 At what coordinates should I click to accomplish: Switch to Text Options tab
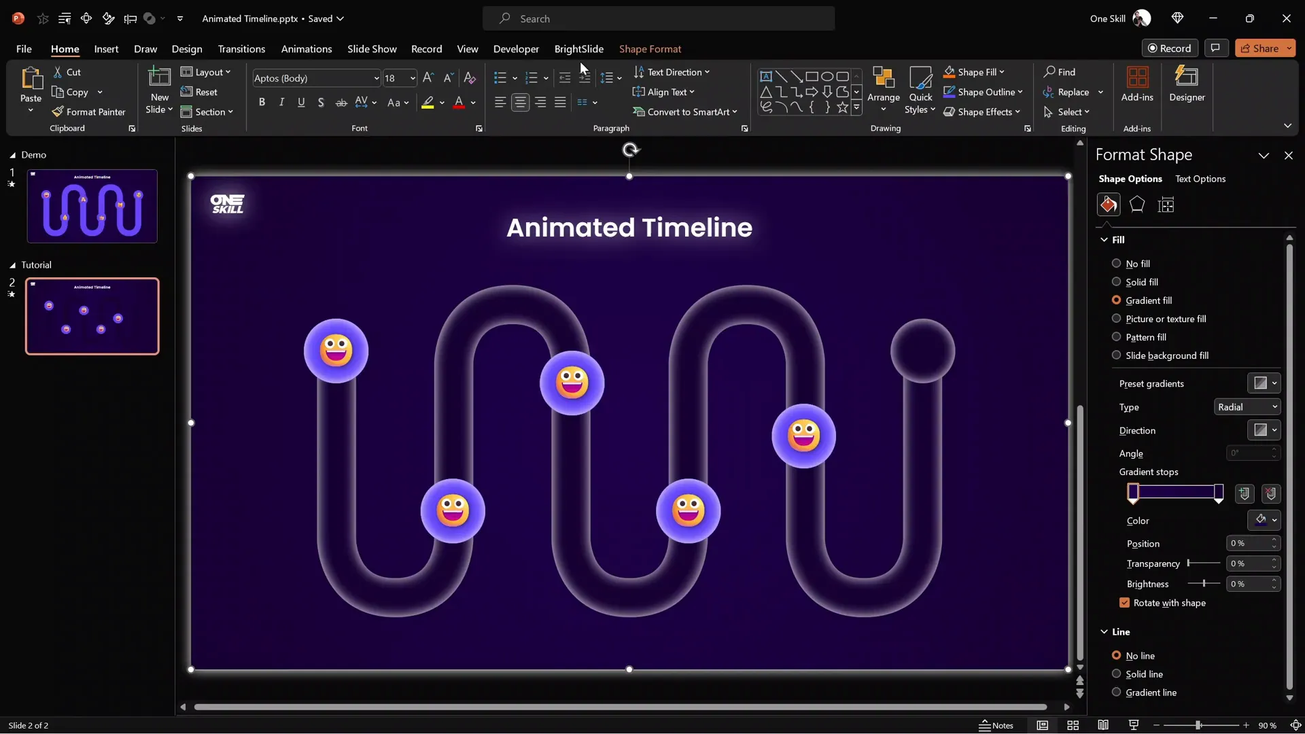pos(1200,179)
